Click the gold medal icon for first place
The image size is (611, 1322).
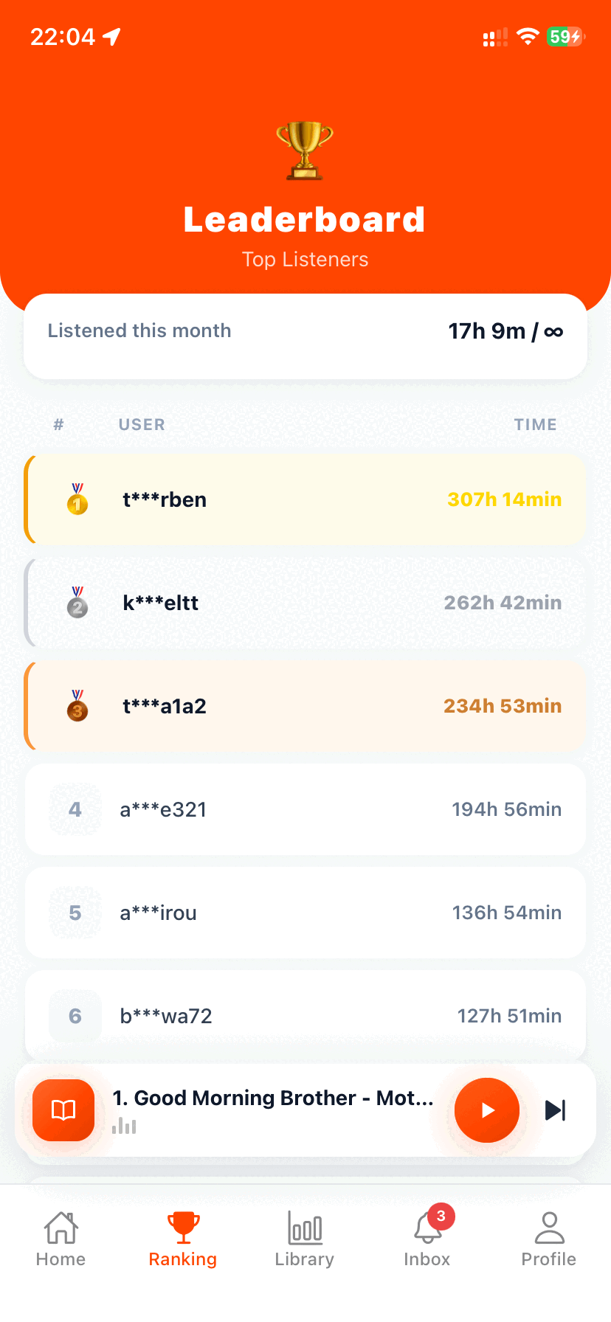[x=77, y=499]
